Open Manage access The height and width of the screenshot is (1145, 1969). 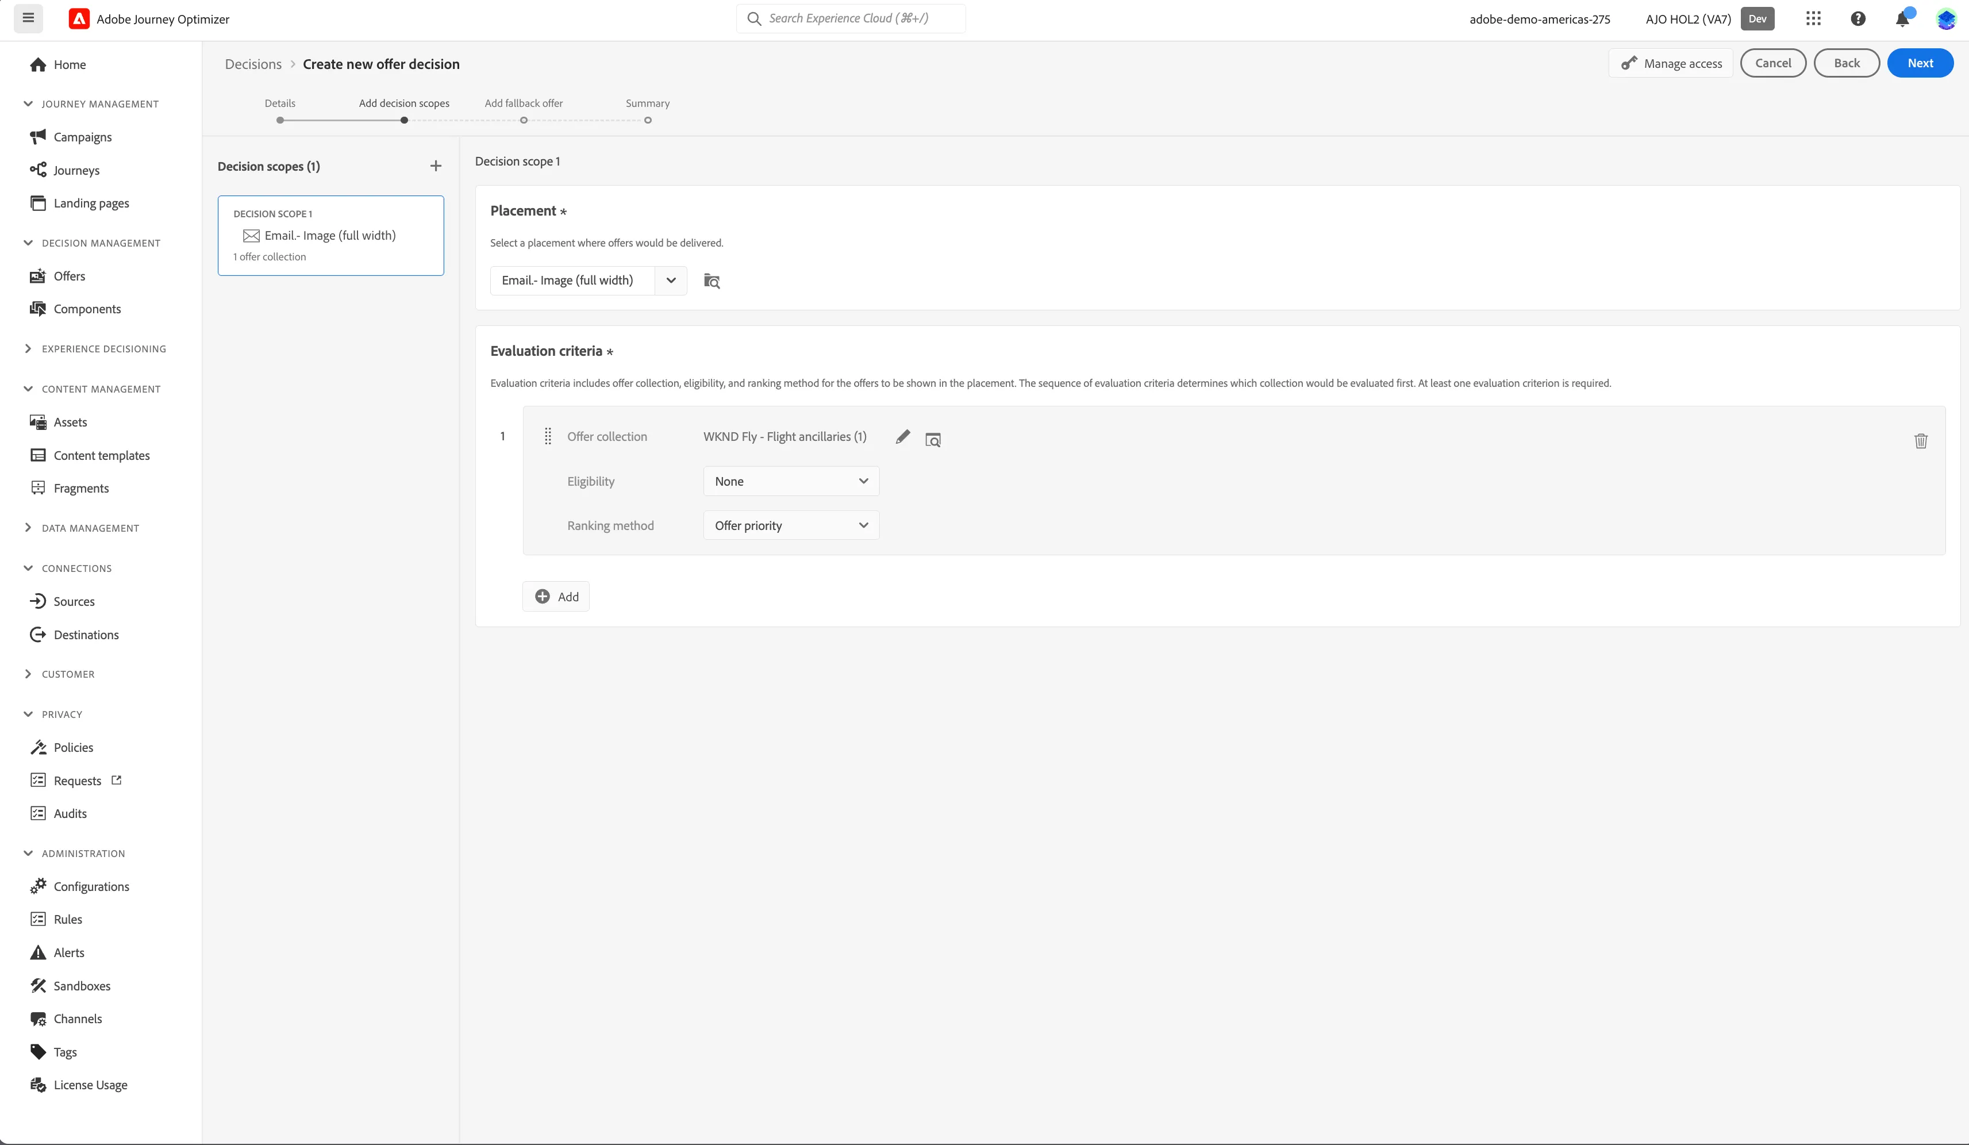pos(1671,63)
